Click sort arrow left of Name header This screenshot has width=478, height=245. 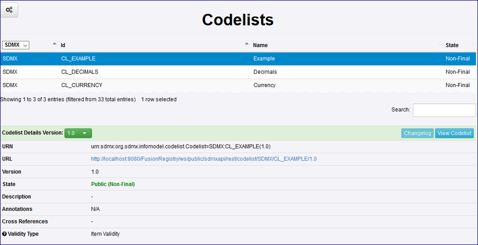pyautogui.click(x=247, y=44)
